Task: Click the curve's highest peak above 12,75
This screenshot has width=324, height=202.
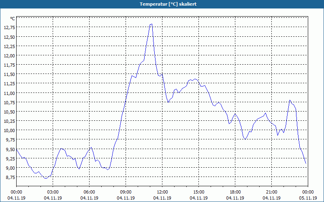Action: [151, 24]
